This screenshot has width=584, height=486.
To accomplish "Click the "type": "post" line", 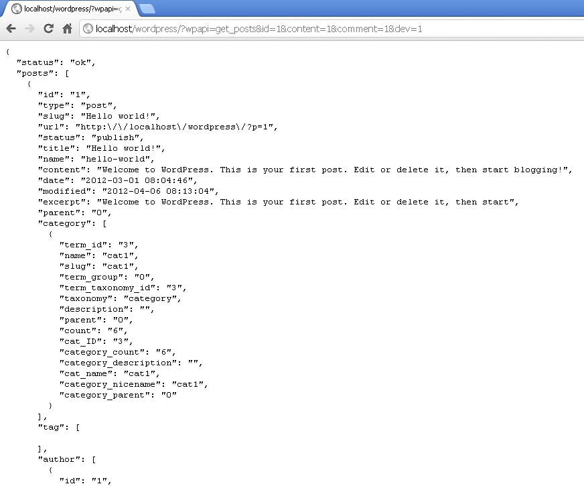I will (x=78, y=105).
